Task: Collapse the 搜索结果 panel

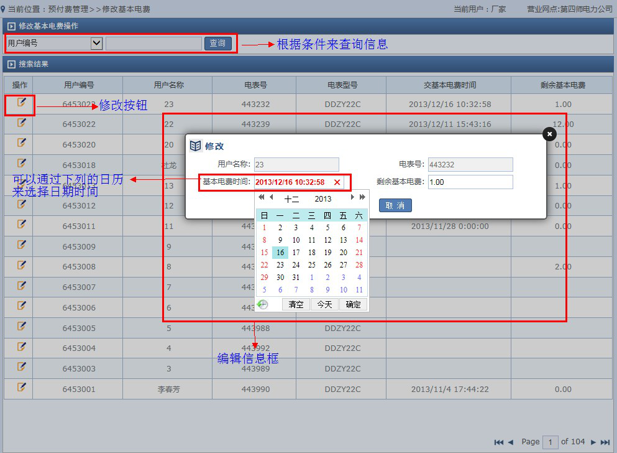Action: click(11, 64)
